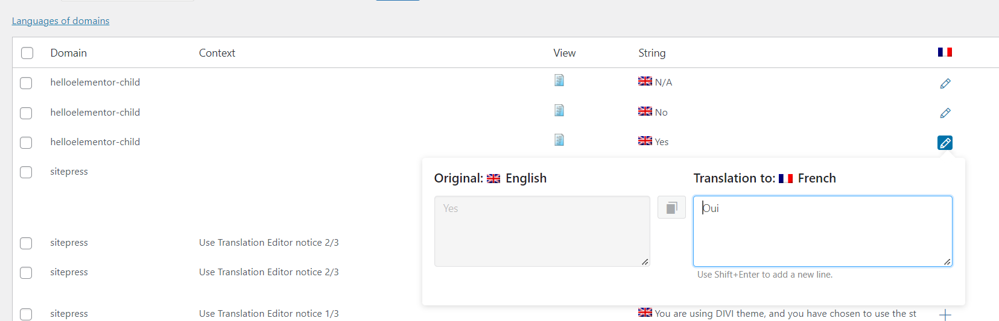View usage document for N/A string

pyautogui.click(x=559, y=80)
